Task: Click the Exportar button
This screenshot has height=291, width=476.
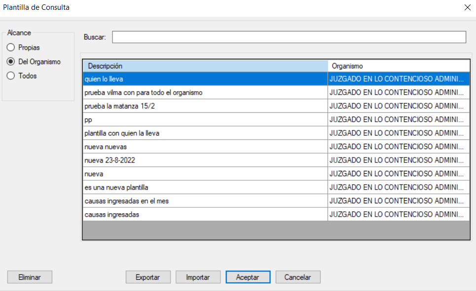Action: (148, 277)
